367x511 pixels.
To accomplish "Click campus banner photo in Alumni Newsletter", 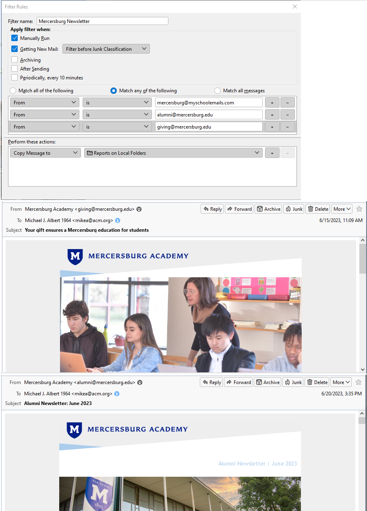I will click(x=180, y=494).
